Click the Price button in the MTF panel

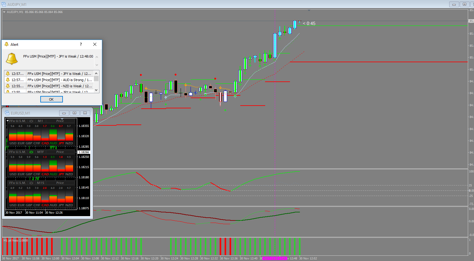60,152
